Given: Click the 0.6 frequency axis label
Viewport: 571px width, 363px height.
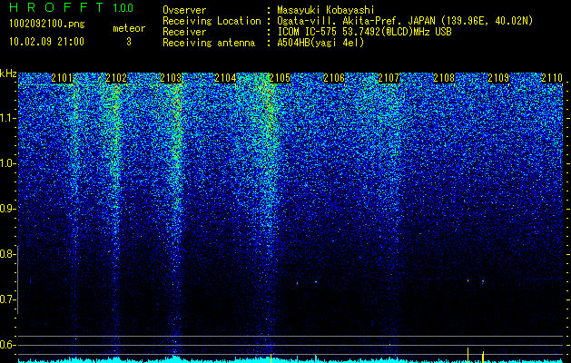Looking at the screenshot, I should 8,345.
